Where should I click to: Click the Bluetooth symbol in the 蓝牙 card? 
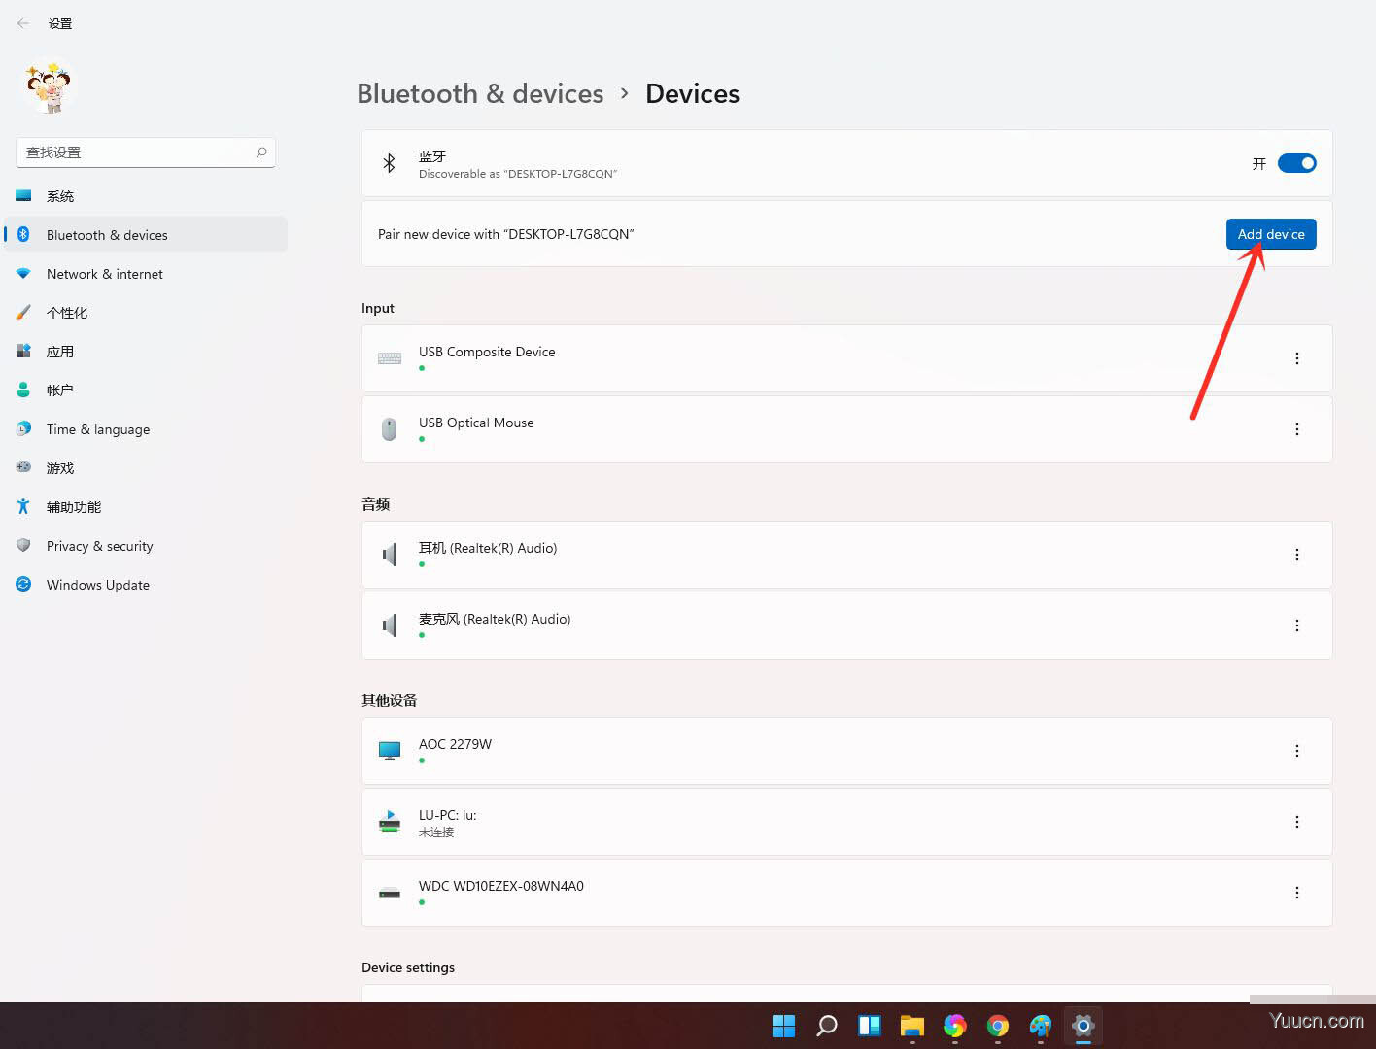[x=389, y=163]
